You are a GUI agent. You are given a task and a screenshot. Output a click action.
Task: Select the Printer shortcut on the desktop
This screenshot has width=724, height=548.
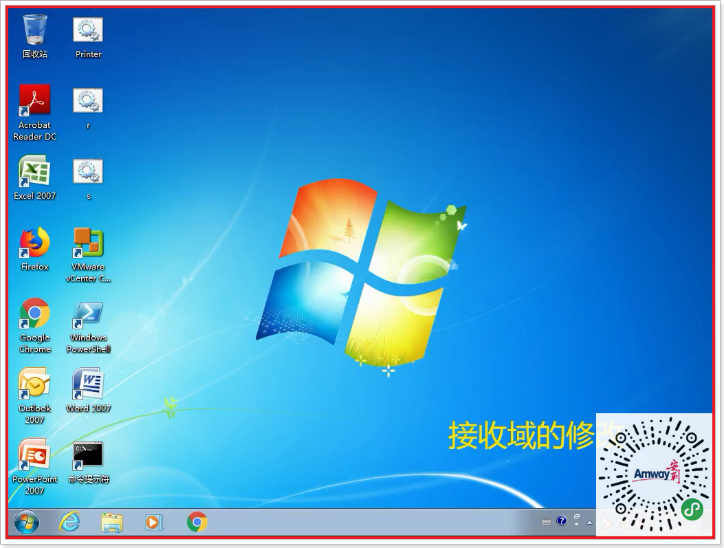(88, 36)
